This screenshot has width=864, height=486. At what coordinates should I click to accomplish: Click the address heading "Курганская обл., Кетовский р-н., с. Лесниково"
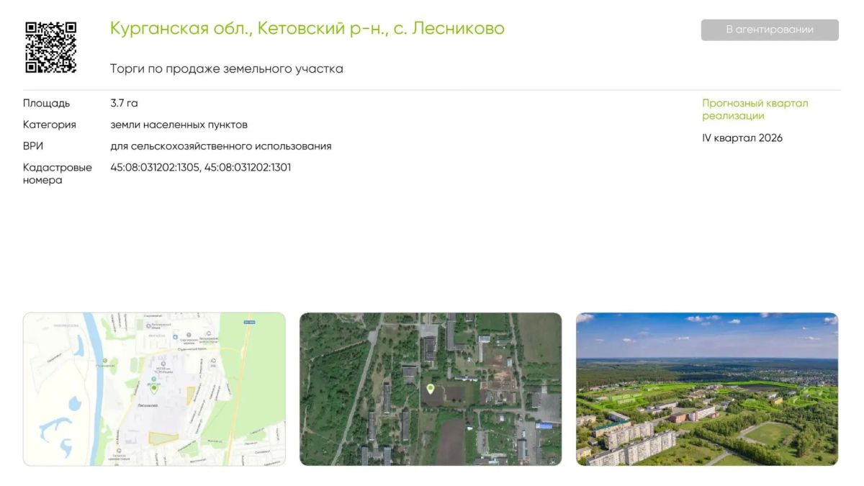click(x=307, y=29)
